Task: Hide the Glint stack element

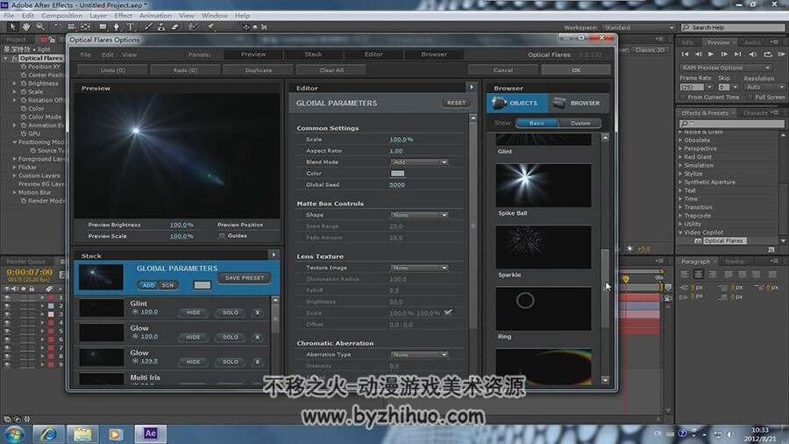Action: [x=193, y=312]
